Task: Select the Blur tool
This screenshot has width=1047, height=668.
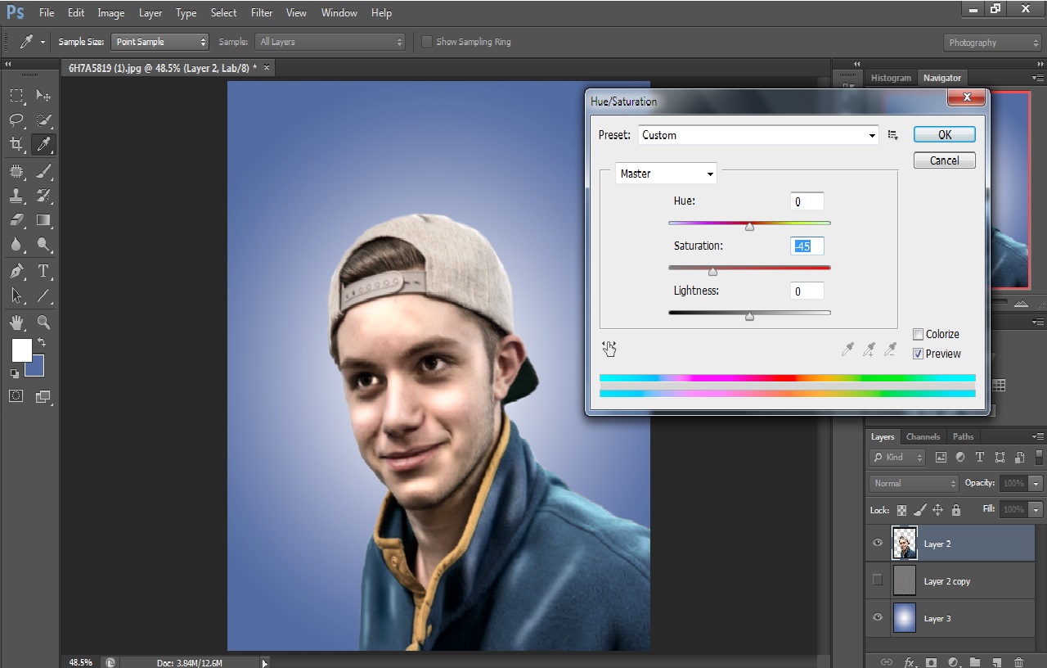Action: click(x=16, y=245)
